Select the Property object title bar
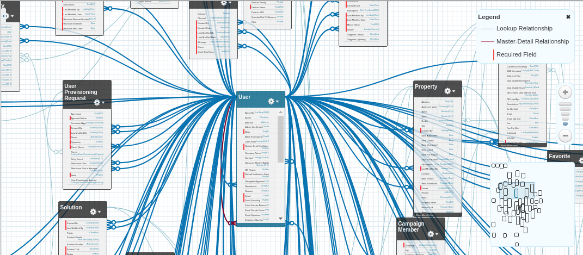This screenshot has width=583, height=255. pos(427,86)
